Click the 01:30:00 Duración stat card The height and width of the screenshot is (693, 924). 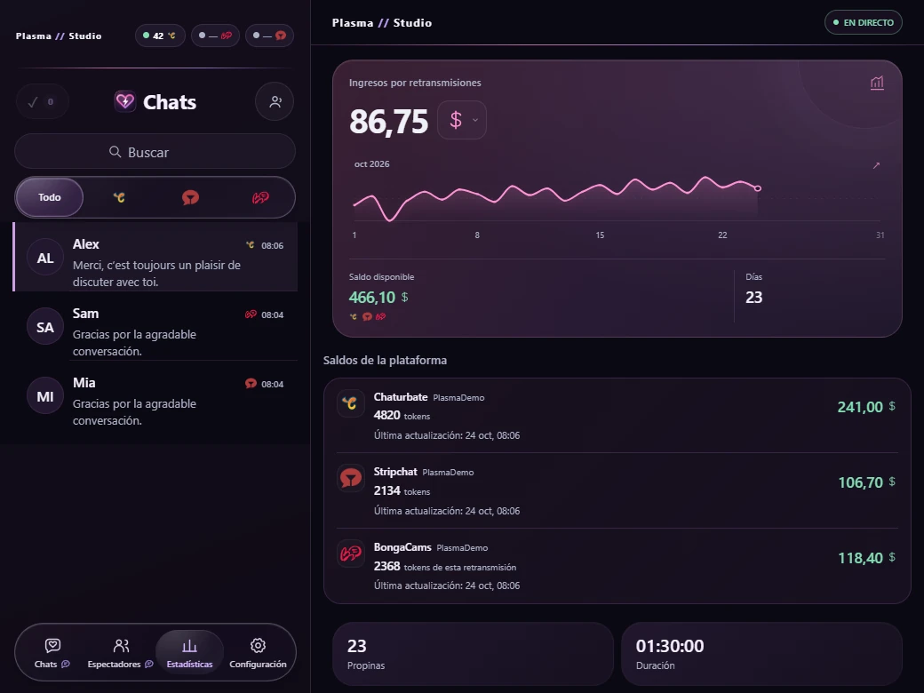point(762,654)
